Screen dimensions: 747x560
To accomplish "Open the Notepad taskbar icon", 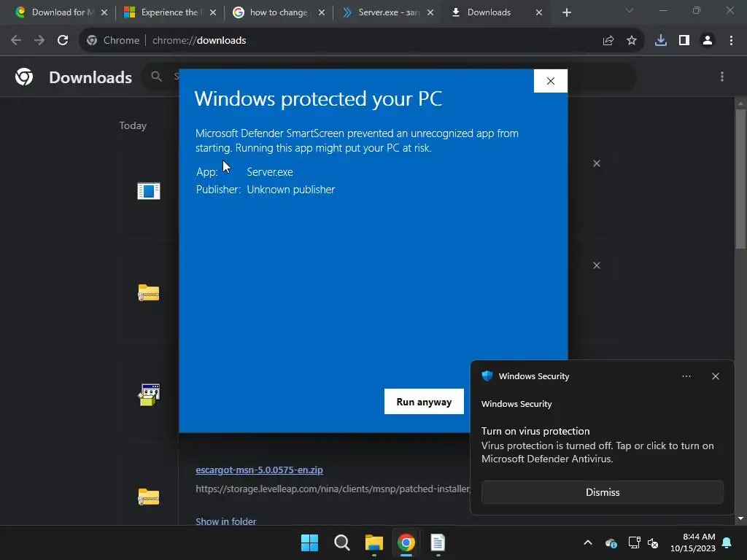I will [x=438, y=542].
